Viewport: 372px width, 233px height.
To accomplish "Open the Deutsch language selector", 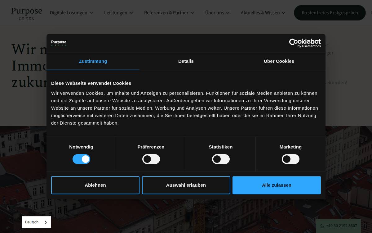I will click(x=36, y=222).
